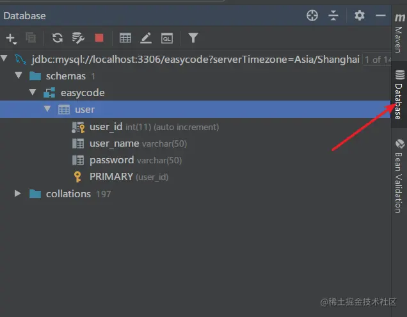Click the '(user_id)' text beside PRIMARY
This screenshot has height=317, width=407.
click(152, 177)
